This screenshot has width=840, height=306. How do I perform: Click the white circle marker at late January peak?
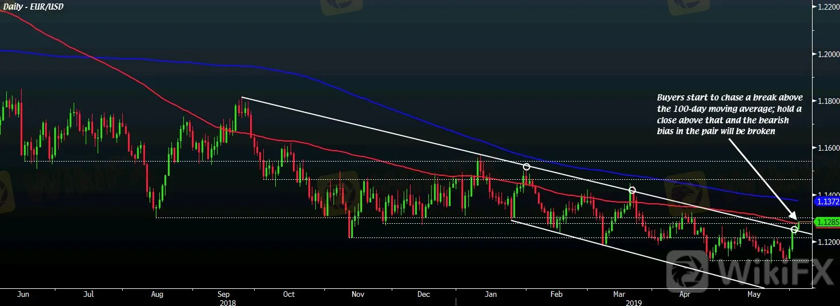(526, 167)
